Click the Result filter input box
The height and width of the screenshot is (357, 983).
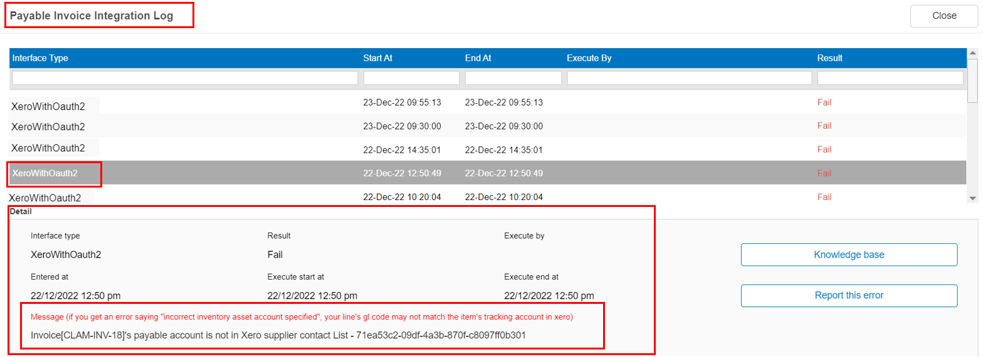(890, 78)
